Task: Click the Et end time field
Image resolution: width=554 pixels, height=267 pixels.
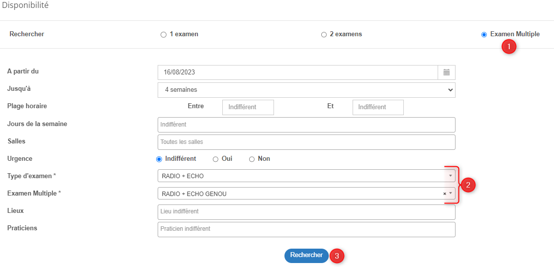Action: [378, 107]
